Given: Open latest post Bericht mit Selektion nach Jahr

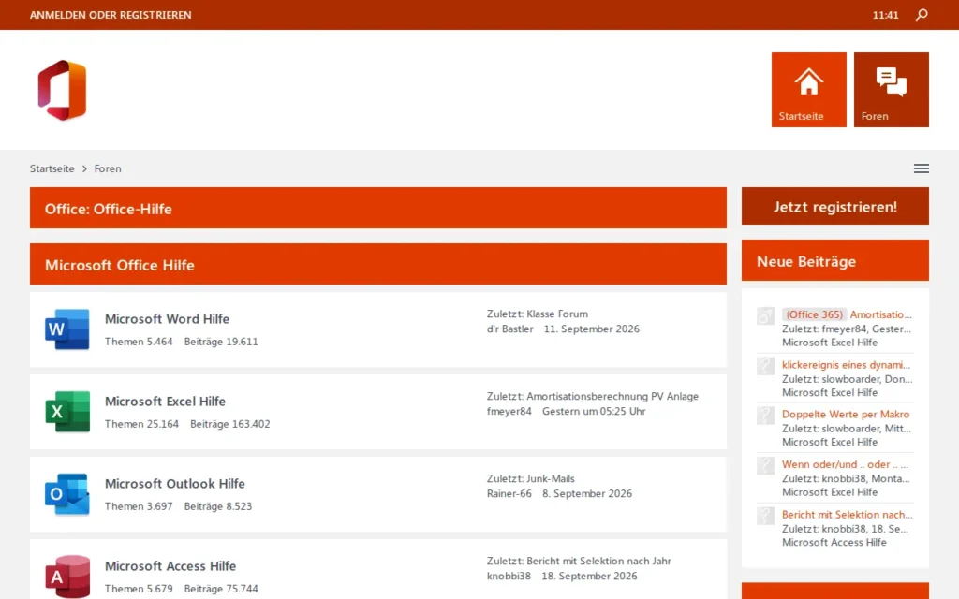Looking at the screenshot, I should click(598, 561).
